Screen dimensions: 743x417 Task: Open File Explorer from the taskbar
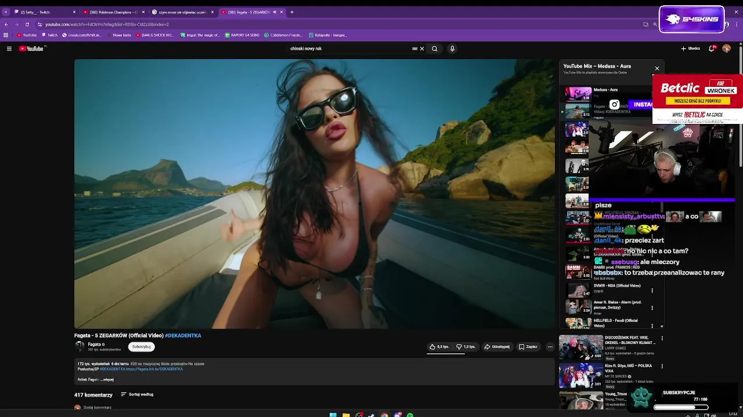[x=345, y=415]
